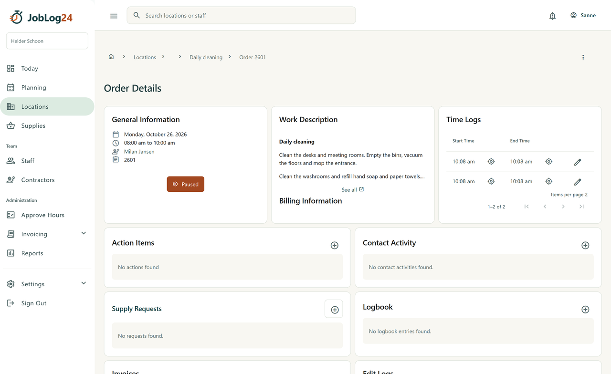Open Approve Hours in the sidebar
The image size is (611, 374).
[x=47, y=215]
